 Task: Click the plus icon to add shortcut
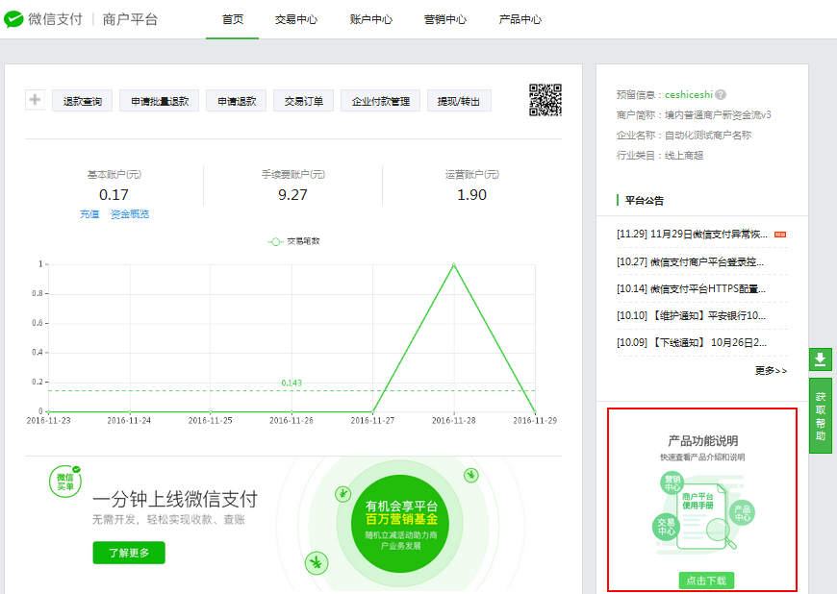point(35,100)
